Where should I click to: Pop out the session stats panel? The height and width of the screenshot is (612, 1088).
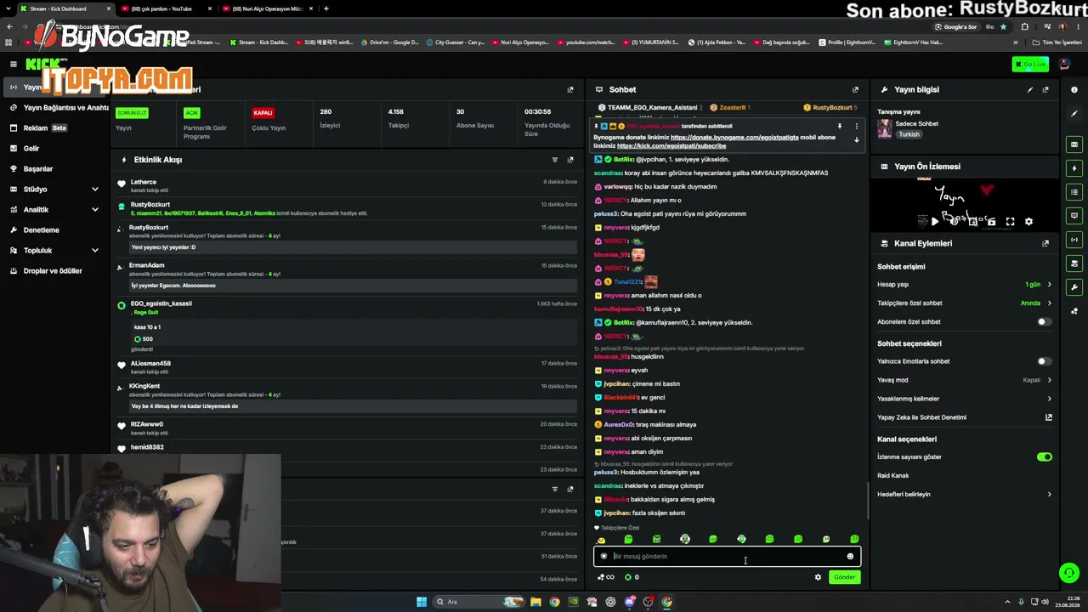click(x=570, y=89)
